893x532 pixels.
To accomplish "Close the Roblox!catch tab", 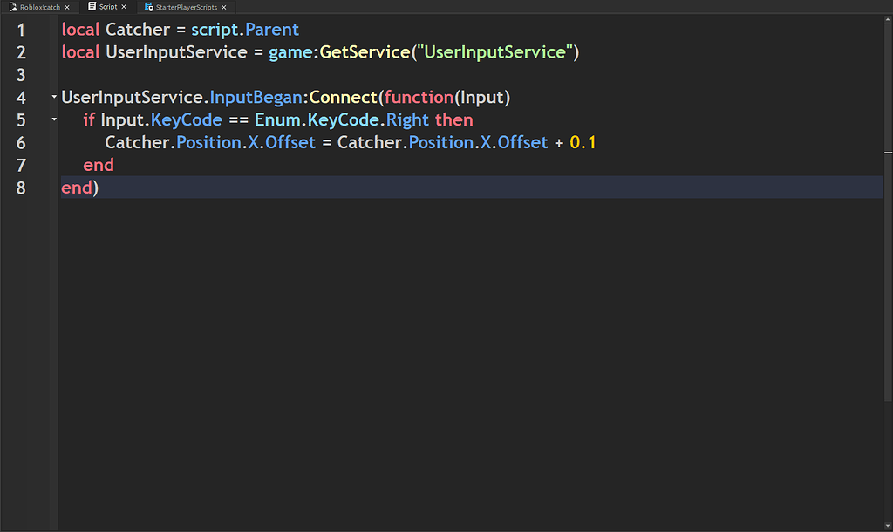I will pos(67,7).
